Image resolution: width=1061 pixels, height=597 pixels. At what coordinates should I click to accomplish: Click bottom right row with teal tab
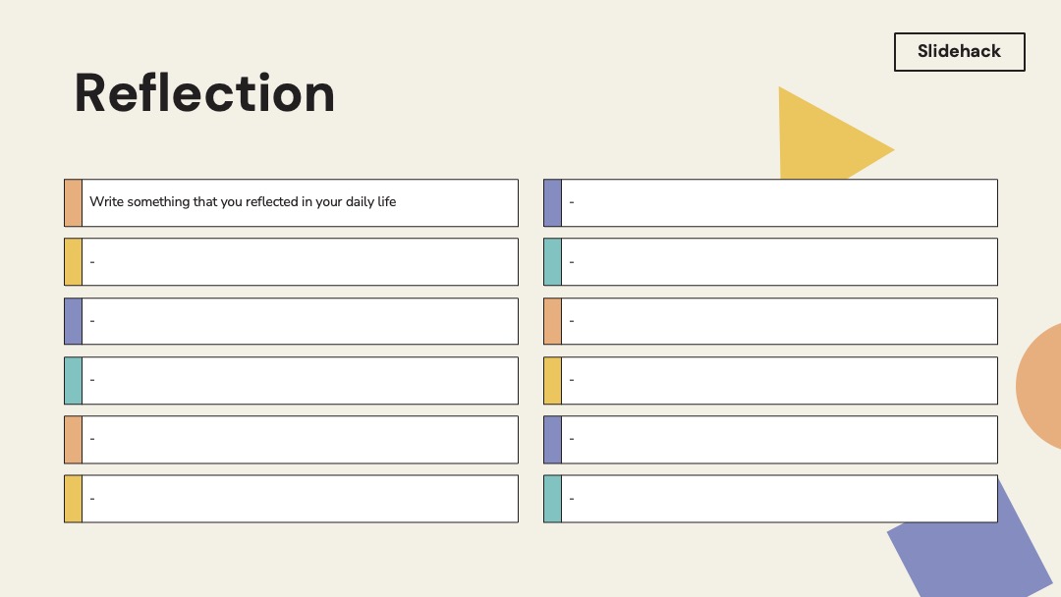tap(770, 499)
